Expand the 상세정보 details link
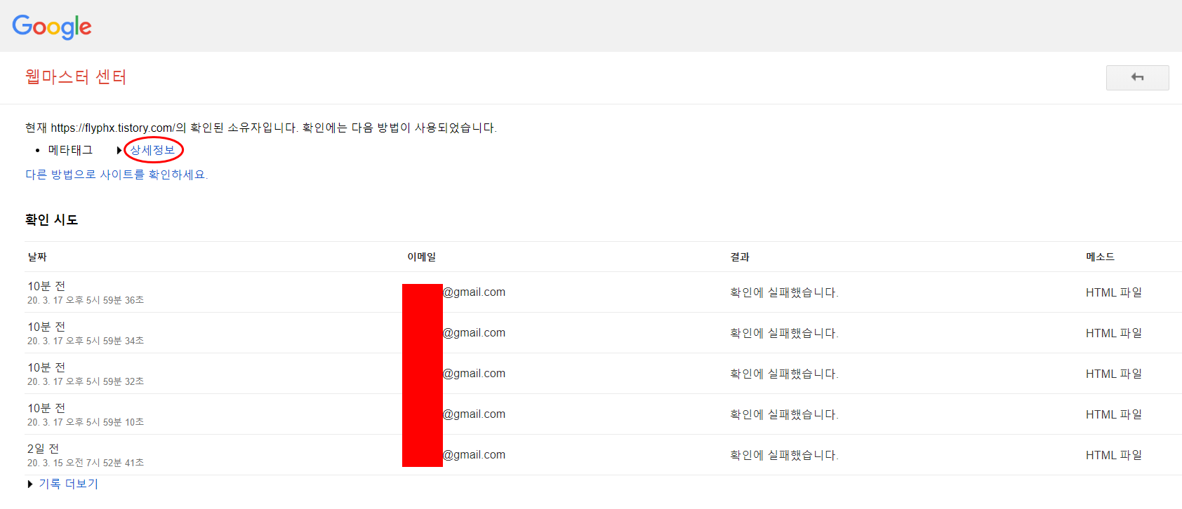Screen dimensions: 1182x509 152,150
